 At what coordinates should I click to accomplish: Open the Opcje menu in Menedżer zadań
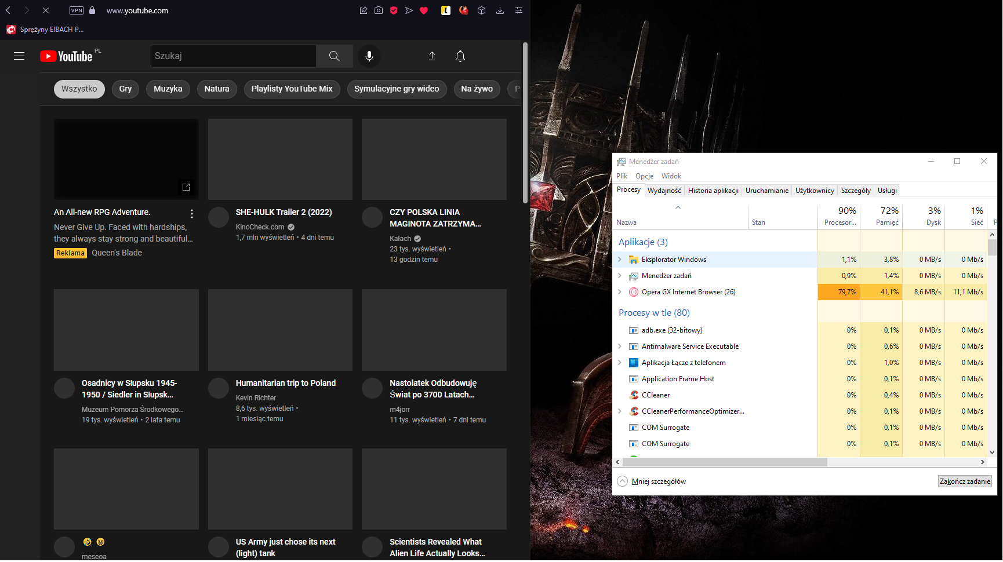645,176
